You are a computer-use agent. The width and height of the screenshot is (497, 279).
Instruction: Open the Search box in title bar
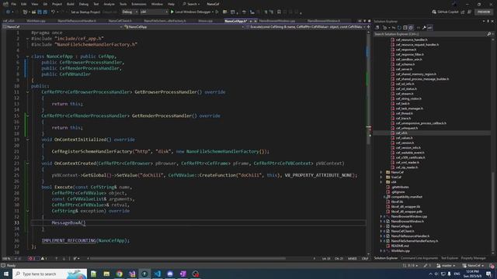(x=191, y=4)
